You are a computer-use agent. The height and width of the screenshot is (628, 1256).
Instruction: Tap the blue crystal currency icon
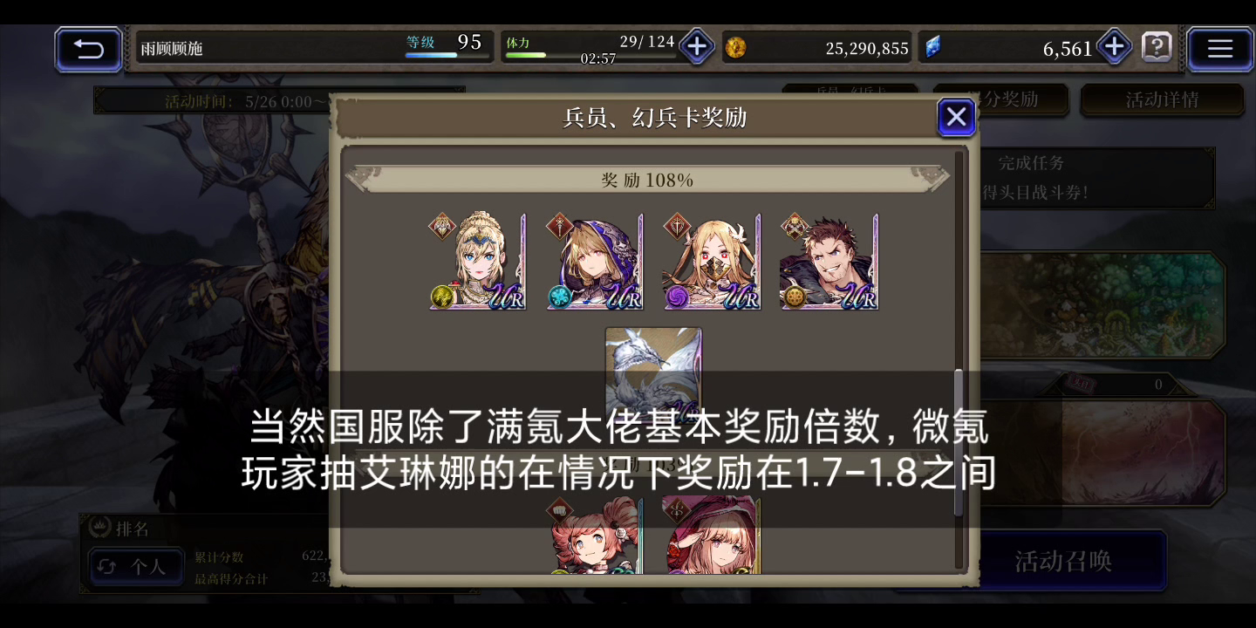pyautogui.click(x=932, y=48)
